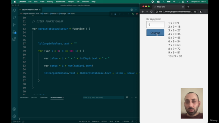
Task: Switch to the TERMINAL panel tab
Action: pyautogui.click(x=44, y=97)
